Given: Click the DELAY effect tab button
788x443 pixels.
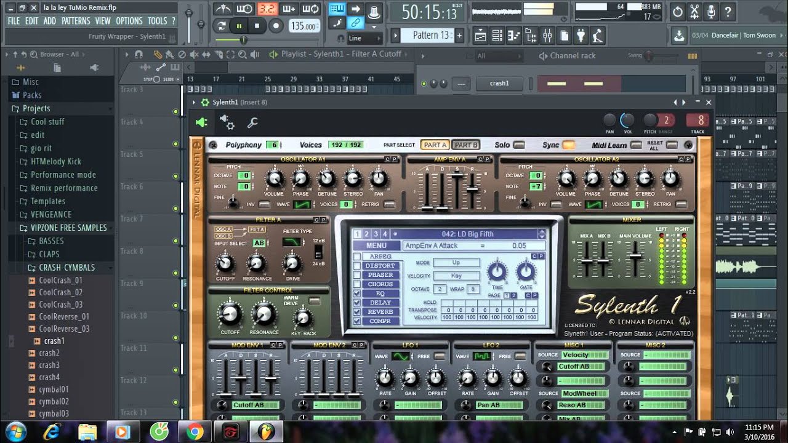Looking at the screenshot, I should tap(381, 303).
